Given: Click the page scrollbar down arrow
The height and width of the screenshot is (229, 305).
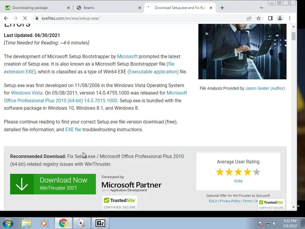Looking at the screenshot, I should 293,207.
